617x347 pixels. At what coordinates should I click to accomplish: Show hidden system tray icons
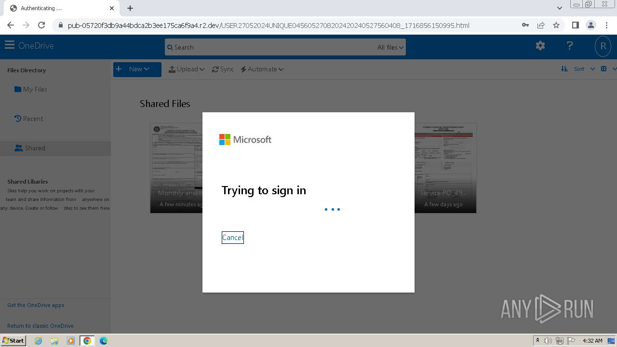537,341
